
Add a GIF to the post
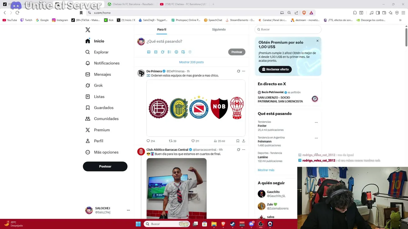click(x=156, y=52)
